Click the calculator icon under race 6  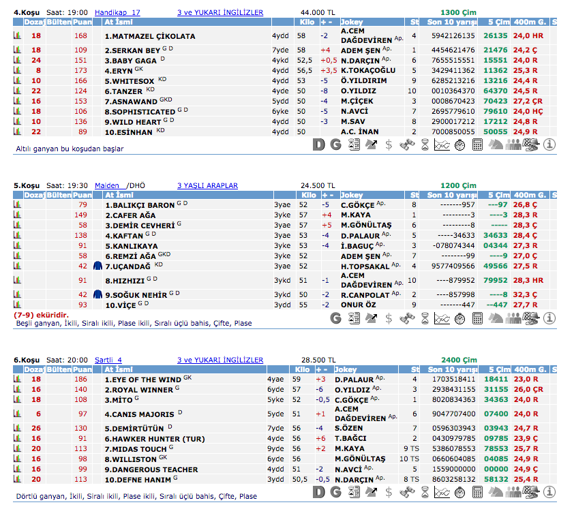coord(478,491)
